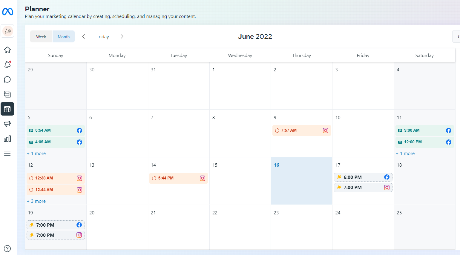Open the page profile avatar
This screenshot has width=460, height=255.
click(x=7, y=31)
